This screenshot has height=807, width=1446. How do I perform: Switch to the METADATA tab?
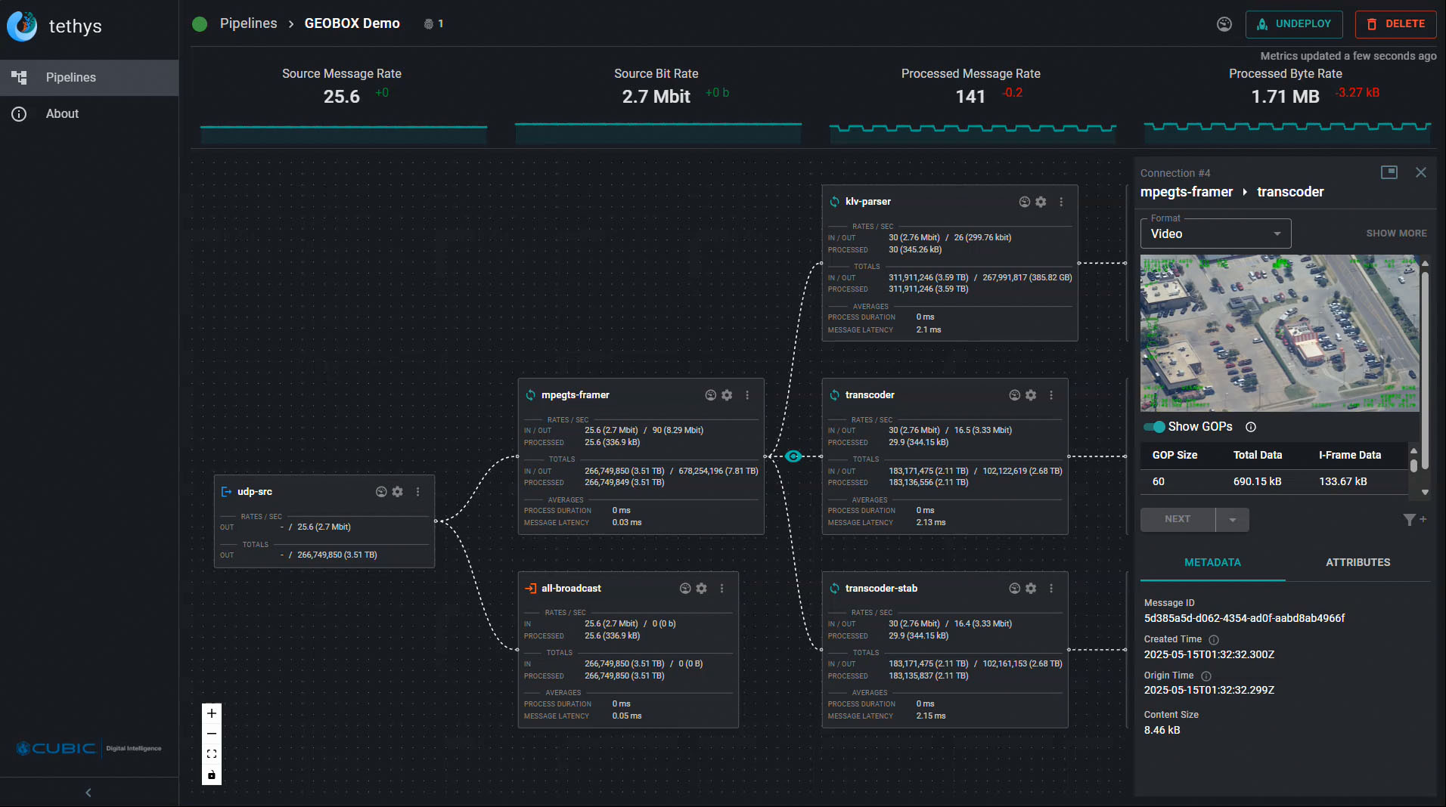point(1212,563)
